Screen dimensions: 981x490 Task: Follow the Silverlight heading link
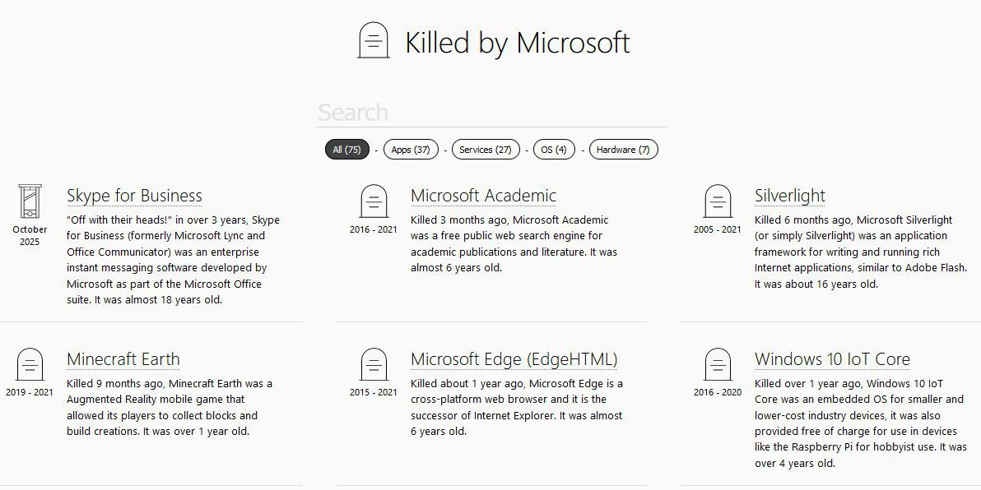click(x=789, y=196)
